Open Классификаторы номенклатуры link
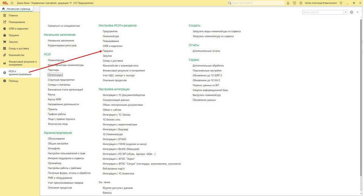This screenshot has width=363, height=196. coord(66,65)
